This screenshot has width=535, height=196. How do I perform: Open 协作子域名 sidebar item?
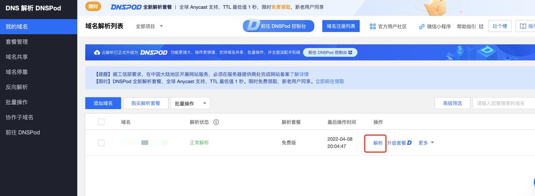point(38,117)
